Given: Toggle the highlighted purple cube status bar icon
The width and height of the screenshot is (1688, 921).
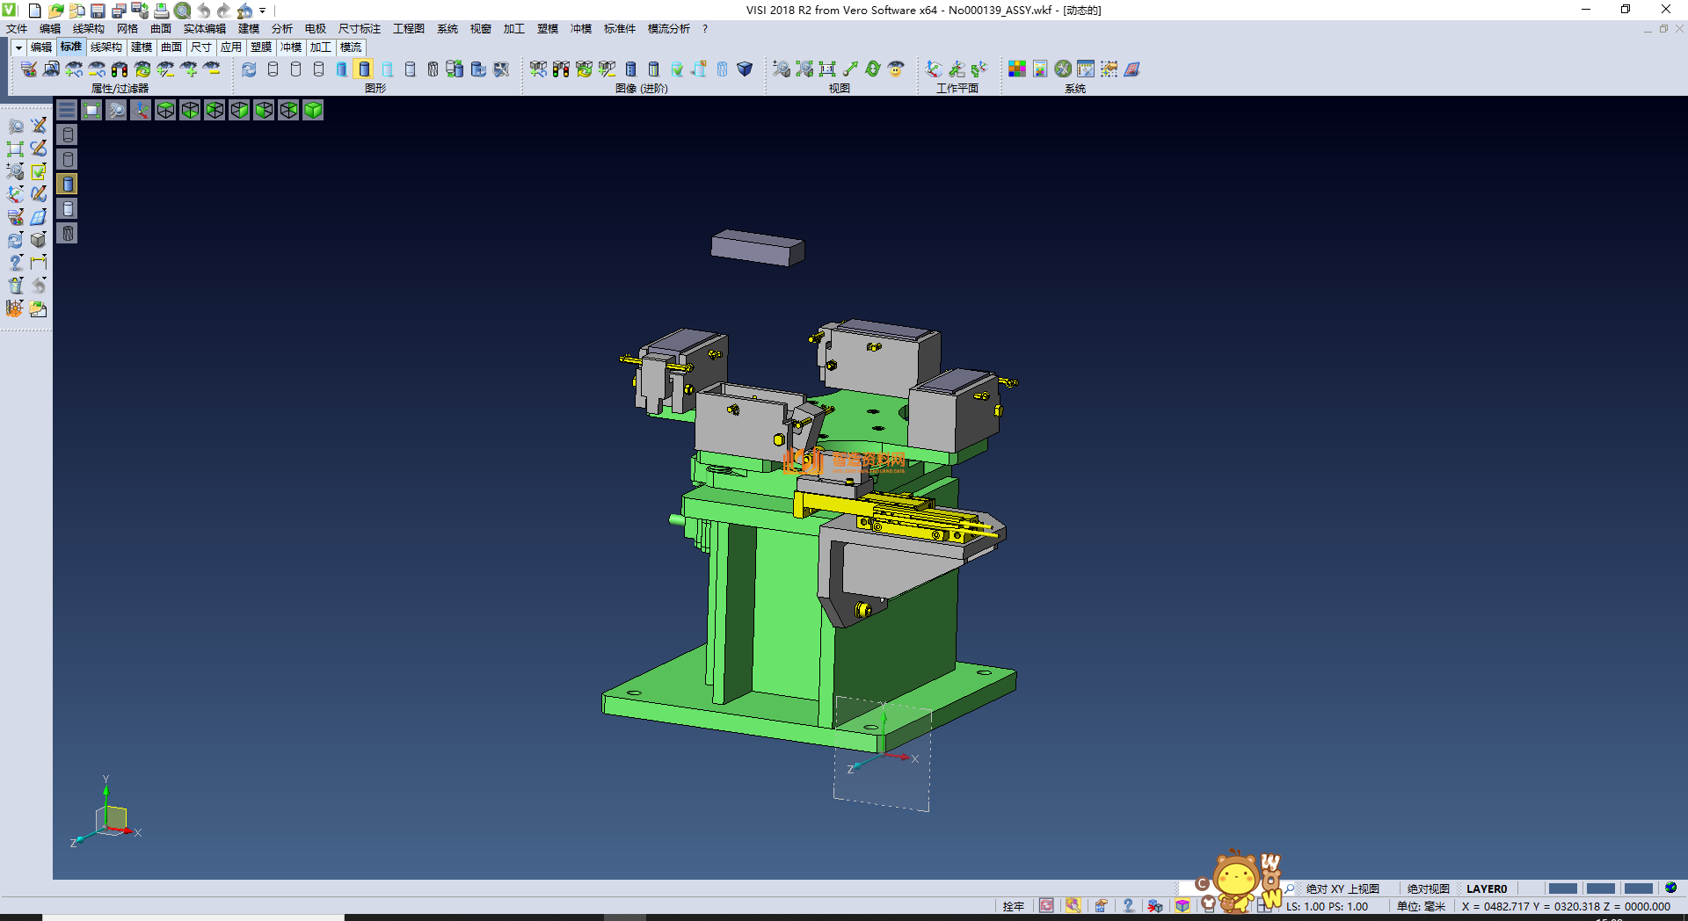Looking at the screenshot, I should click(x=1182, y=906).
